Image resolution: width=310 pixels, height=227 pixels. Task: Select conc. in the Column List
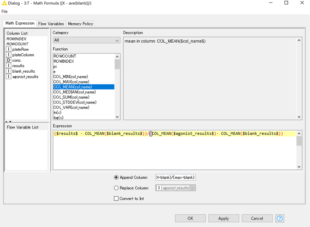pyautogui.click(x=17, y=60)
